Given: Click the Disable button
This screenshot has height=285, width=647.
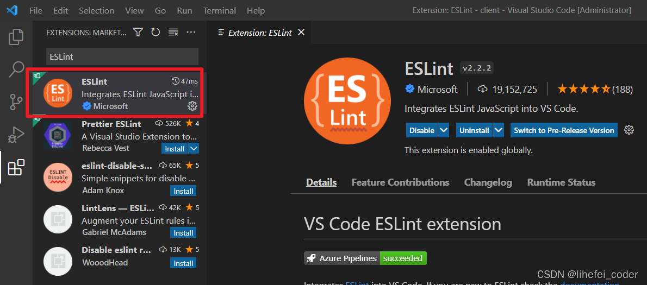Looking at the screenshot, I should [422, 130].
